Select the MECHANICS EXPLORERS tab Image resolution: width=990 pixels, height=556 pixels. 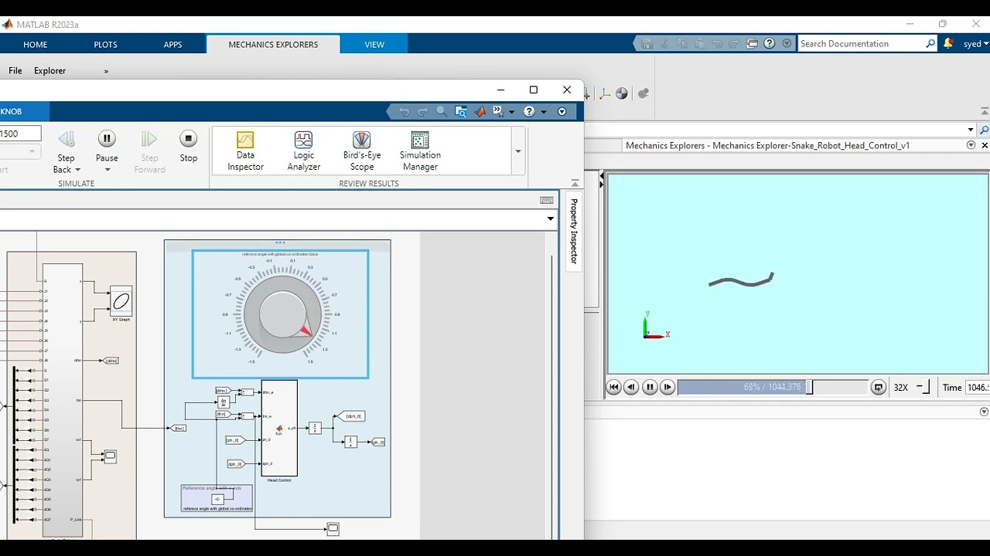point(273,45)
